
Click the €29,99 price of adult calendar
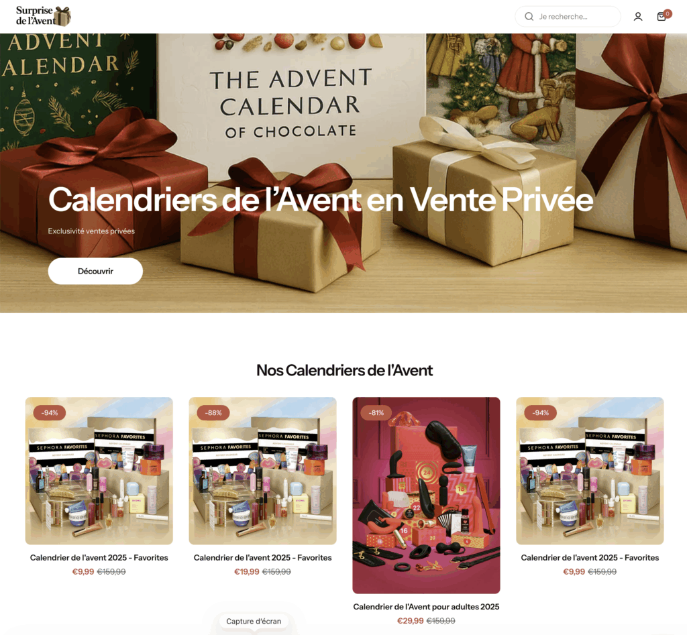[410, 620]
